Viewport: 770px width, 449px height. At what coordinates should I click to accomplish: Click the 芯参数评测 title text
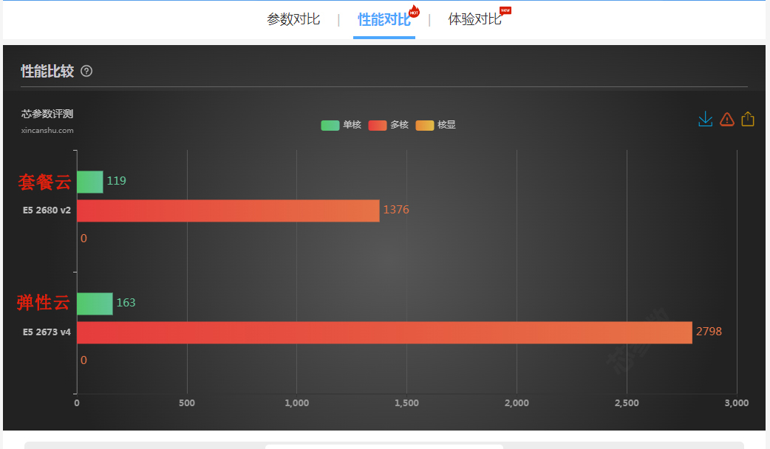pyautogui.click(x=47, y=114)
